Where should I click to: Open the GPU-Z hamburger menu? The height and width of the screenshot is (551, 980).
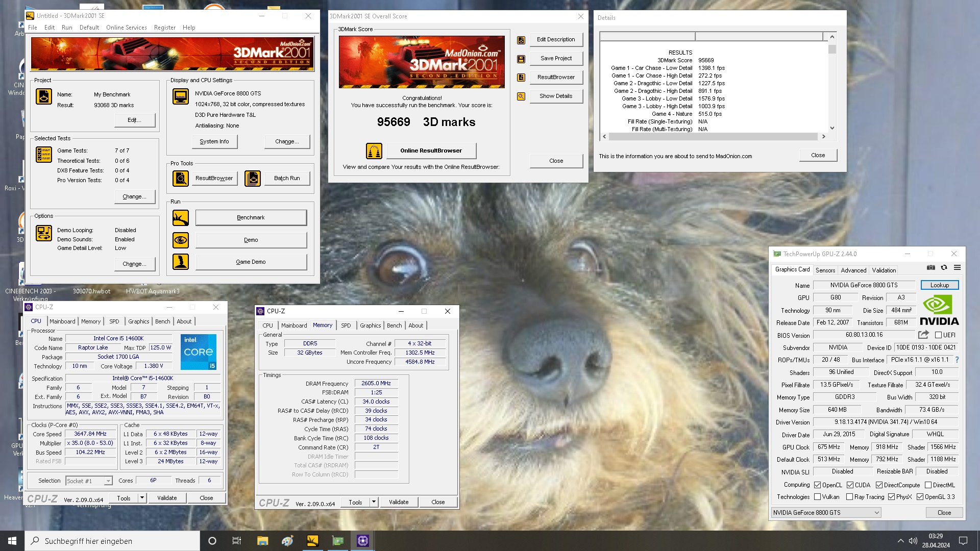click(x=958, y=268)
